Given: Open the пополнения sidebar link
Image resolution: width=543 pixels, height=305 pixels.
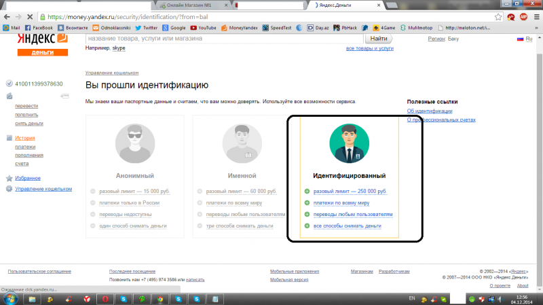Looking at the screenshot, I should (29, 156).
